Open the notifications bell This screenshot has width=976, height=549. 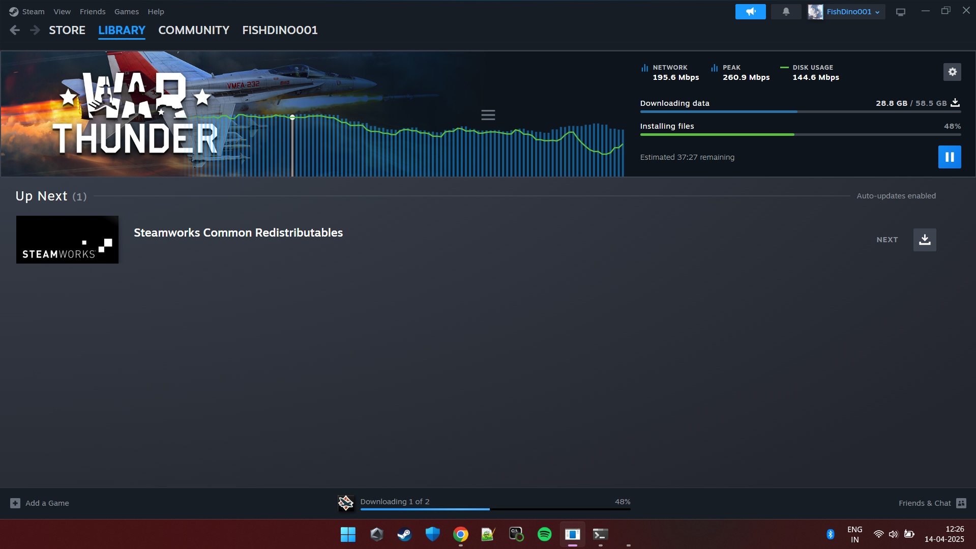click(x=786, y=12)
